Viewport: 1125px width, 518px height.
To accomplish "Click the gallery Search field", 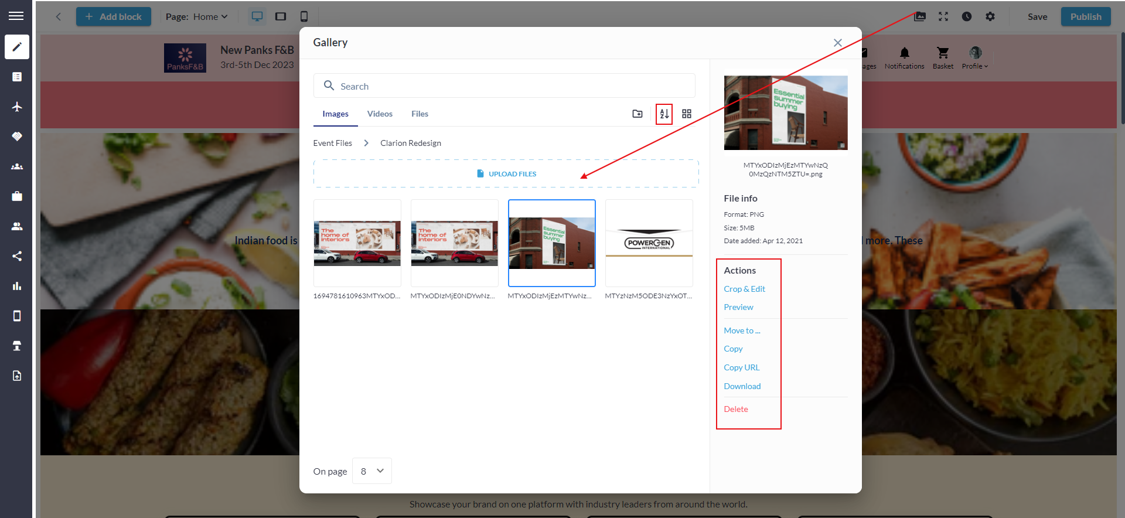I will pos(504,86).
